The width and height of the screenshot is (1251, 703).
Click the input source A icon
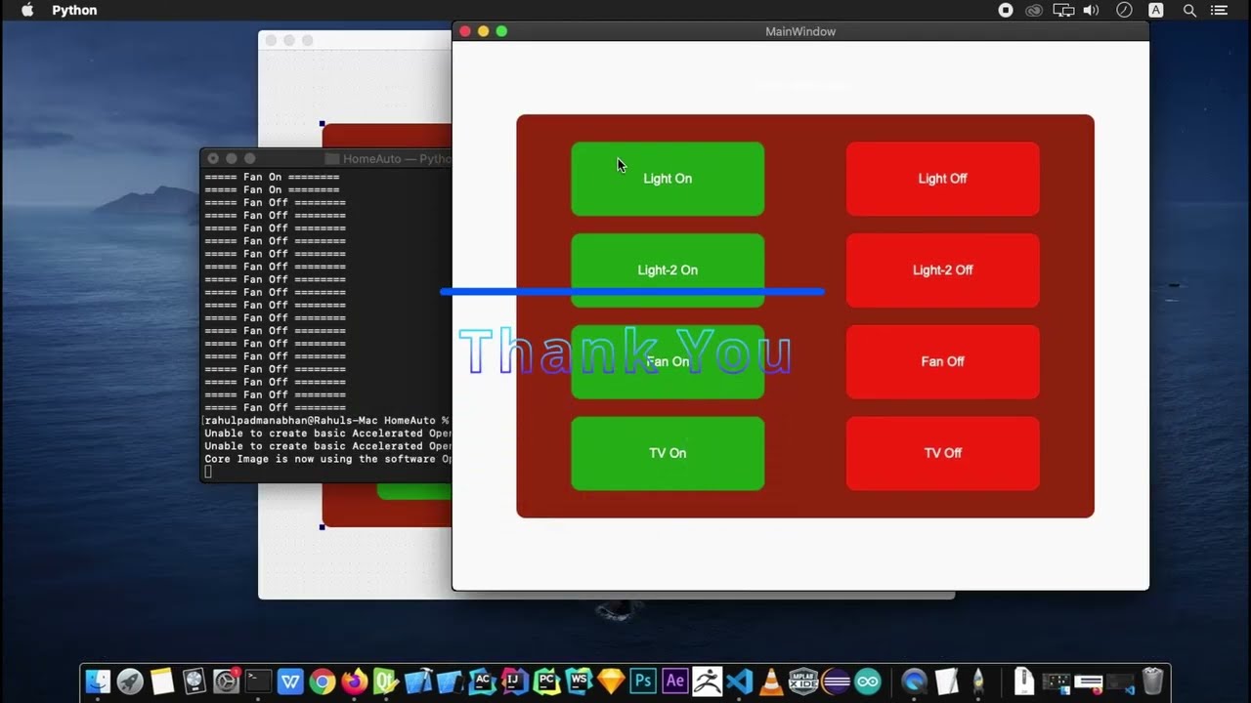(x=1156, y=10)
